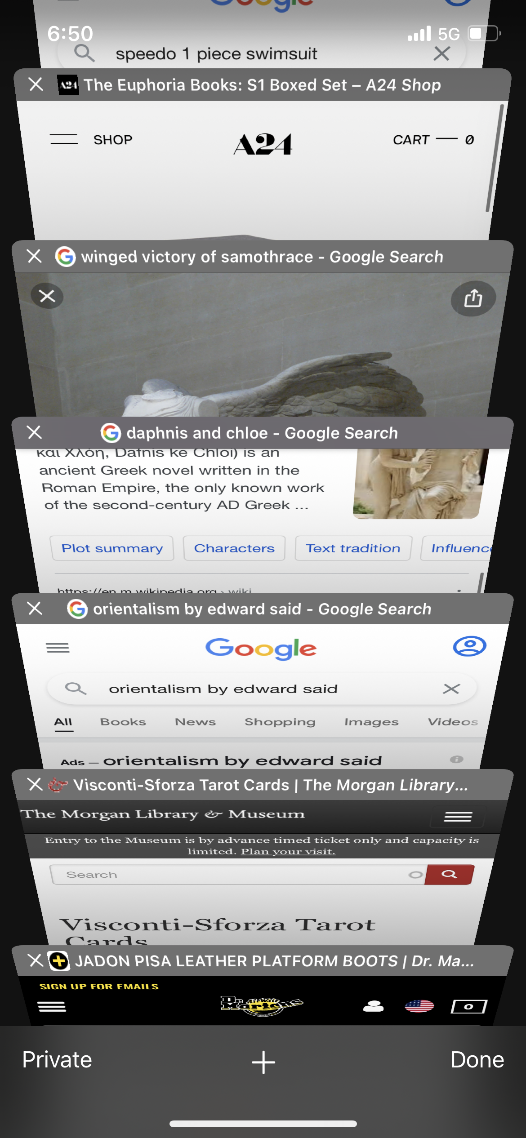Open the Google account profile icon
Image resolution: width=526 pixels, height=1138 pixels.
[469, 646]
